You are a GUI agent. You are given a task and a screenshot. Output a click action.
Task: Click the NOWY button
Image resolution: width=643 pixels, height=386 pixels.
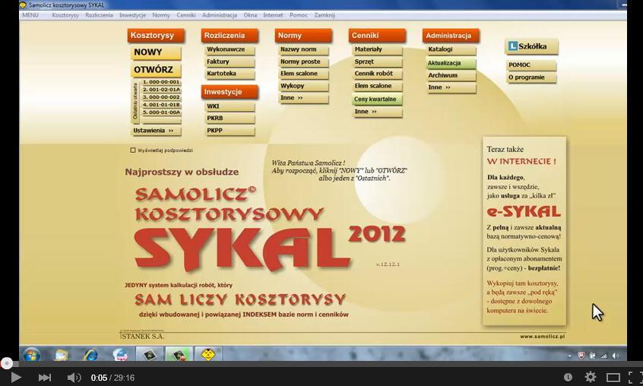coord(156,52)
